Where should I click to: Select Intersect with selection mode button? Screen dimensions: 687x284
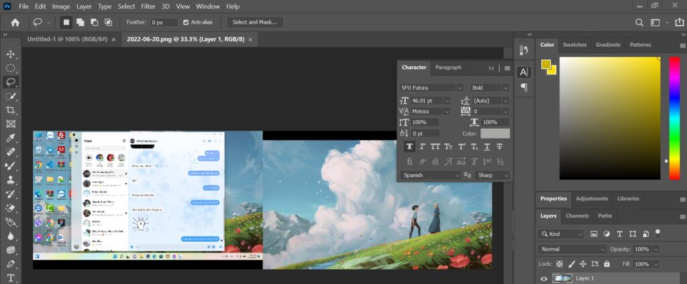tap(108, 22)
